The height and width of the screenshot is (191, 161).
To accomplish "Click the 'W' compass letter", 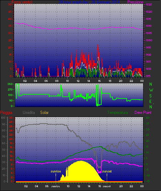I will click(x=151, y=90).
